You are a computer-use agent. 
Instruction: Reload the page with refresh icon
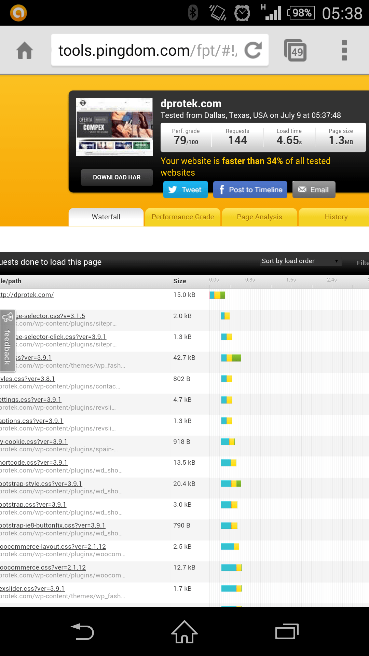coord(253,50)
